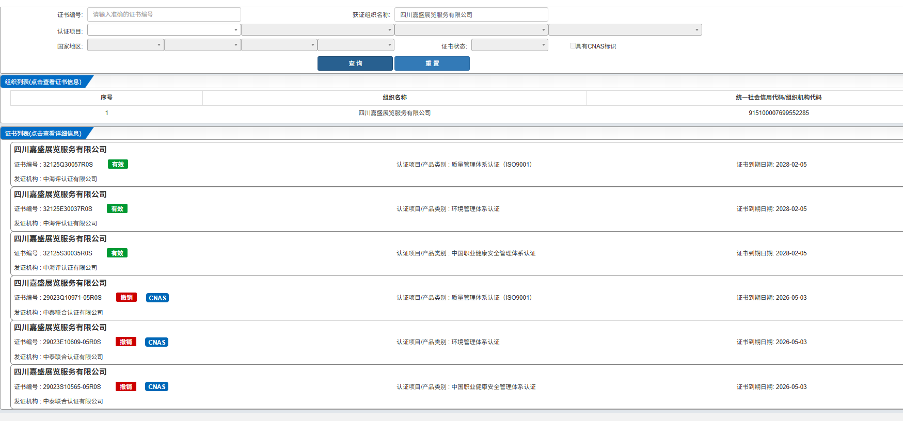Click the CNAS badge next to 29023E10609-05R0S
The width and height of the screenshot is (903, 421).
click(x=157, y=342)
